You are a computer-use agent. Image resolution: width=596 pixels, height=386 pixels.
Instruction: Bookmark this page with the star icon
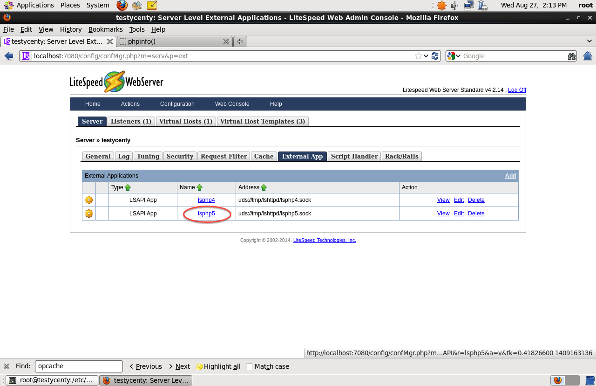coord(419,56)
